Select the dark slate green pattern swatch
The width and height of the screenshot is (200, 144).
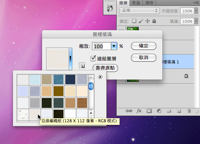58,103
